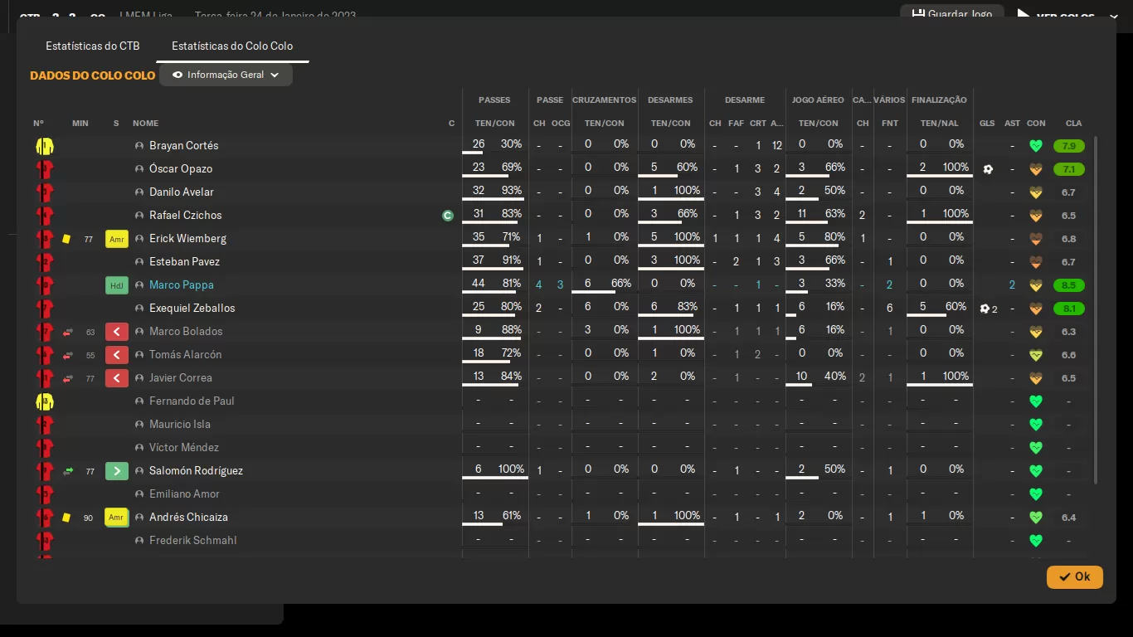1133x637 pixels.
Task: Click the PASSES group column header
Action: tap(494, 100)
